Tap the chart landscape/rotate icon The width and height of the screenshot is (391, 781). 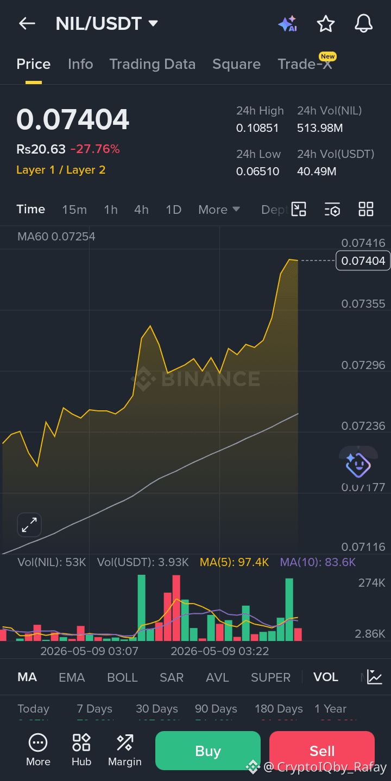299,209
